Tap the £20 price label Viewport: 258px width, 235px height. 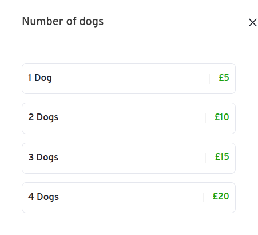221,196
